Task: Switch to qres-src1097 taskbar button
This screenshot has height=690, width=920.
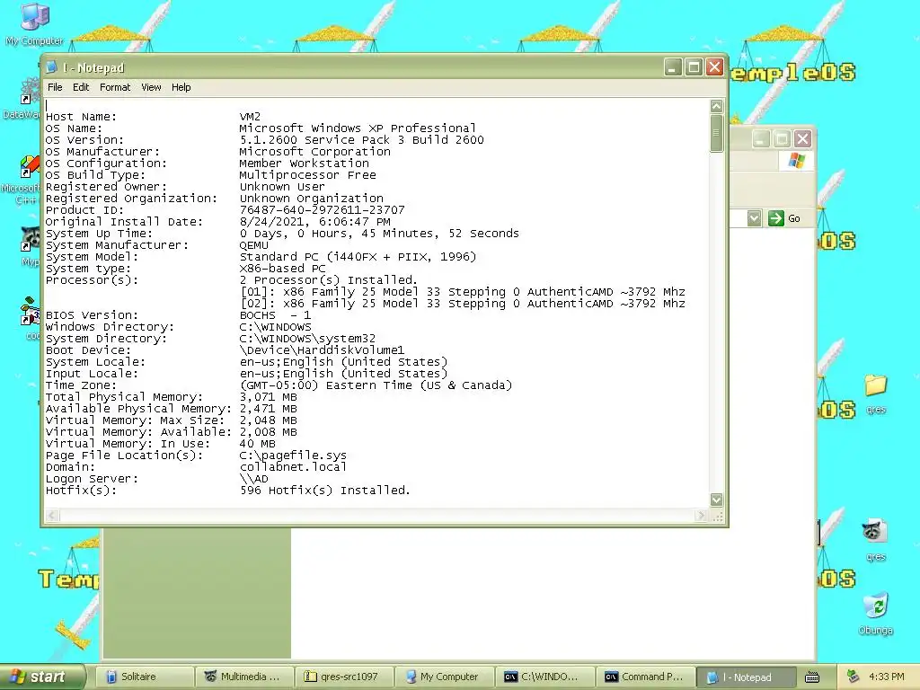Action: (344, 677)
